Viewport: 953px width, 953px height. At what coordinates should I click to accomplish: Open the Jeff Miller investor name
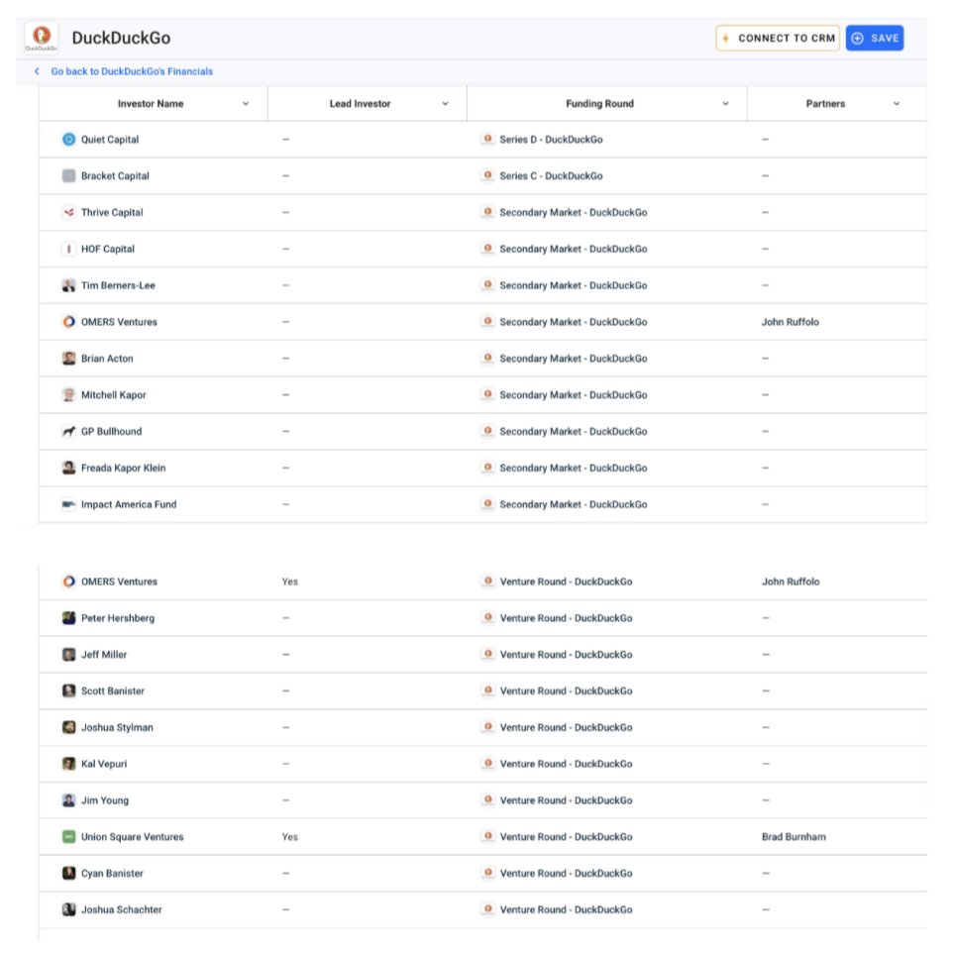pyautogui.click(x=104, y=654)
